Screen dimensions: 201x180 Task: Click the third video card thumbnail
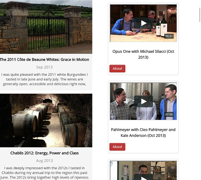click(x=143, y=170)
